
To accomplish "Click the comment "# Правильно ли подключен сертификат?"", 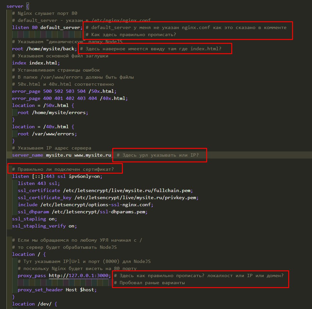I will click(x=63, y=169).
